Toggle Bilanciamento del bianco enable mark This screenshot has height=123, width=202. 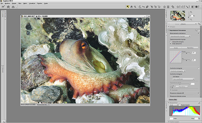click(x=199, y=33)
